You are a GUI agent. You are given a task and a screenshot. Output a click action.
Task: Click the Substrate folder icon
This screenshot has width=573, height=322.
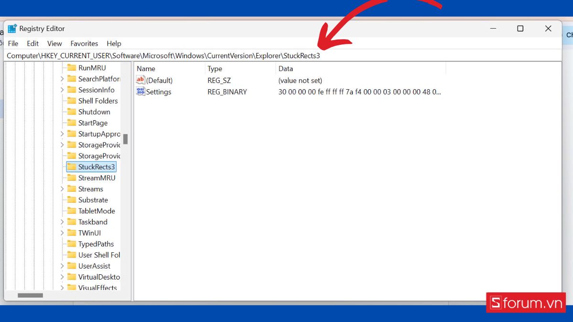point(72,200)
